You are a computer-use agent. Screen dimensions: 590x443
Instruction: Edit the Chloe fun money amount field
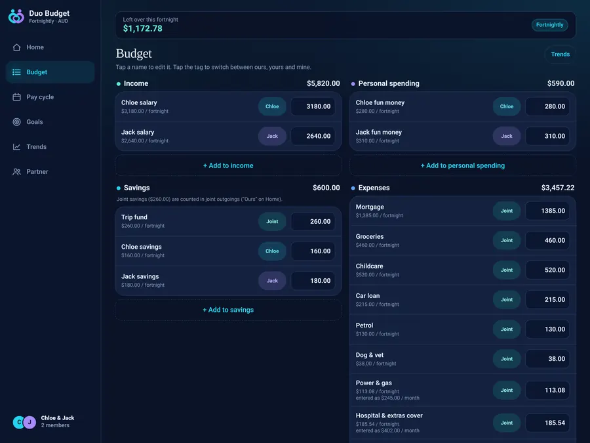[547, 106]
